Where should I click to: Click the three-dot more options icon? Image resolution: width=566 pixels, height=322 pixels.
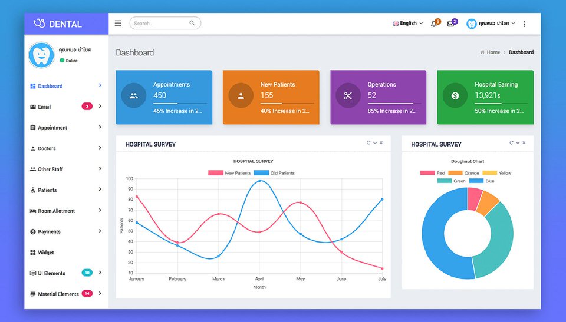pos(524,24)
